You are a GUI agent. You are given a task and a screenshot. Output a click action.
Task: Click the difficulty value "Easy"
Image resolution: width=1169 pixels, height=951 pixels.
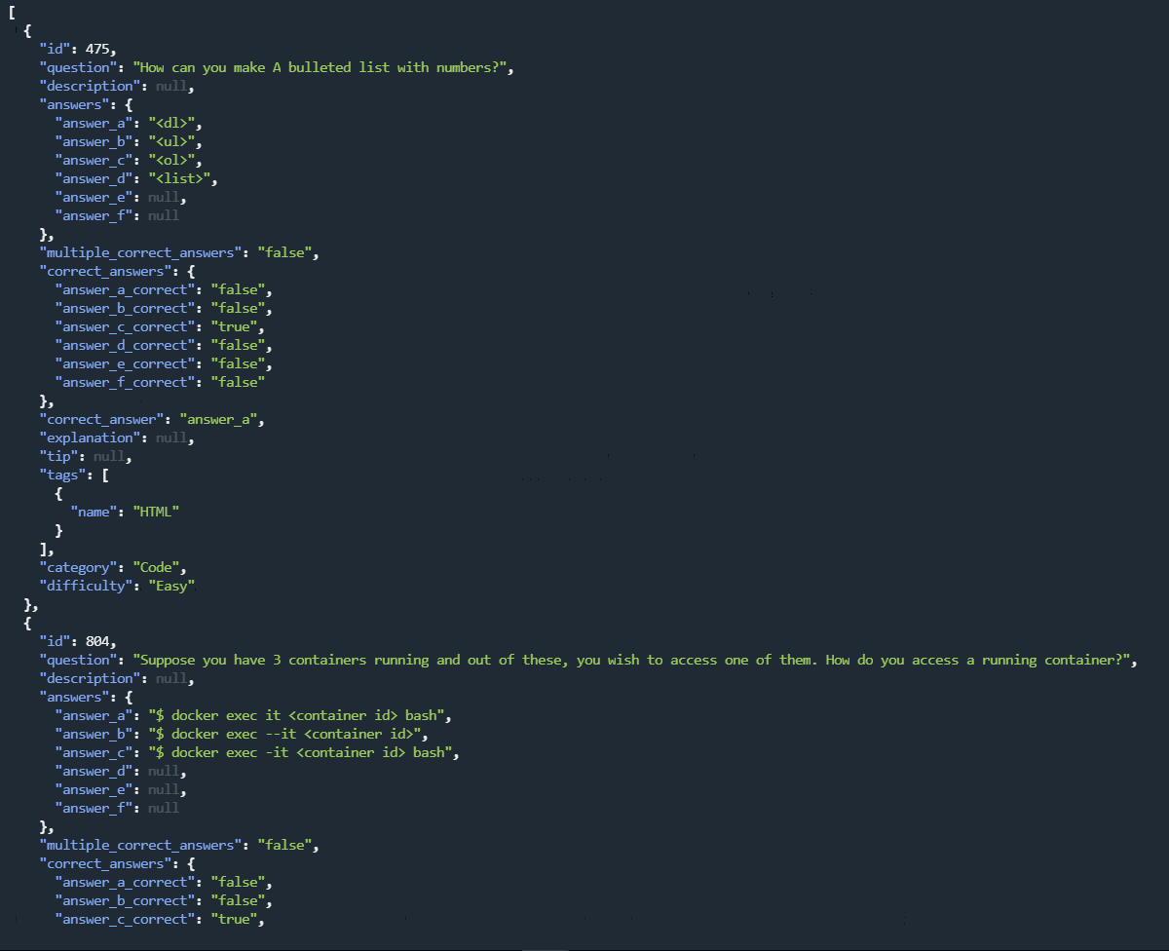[x=174, y=585]
